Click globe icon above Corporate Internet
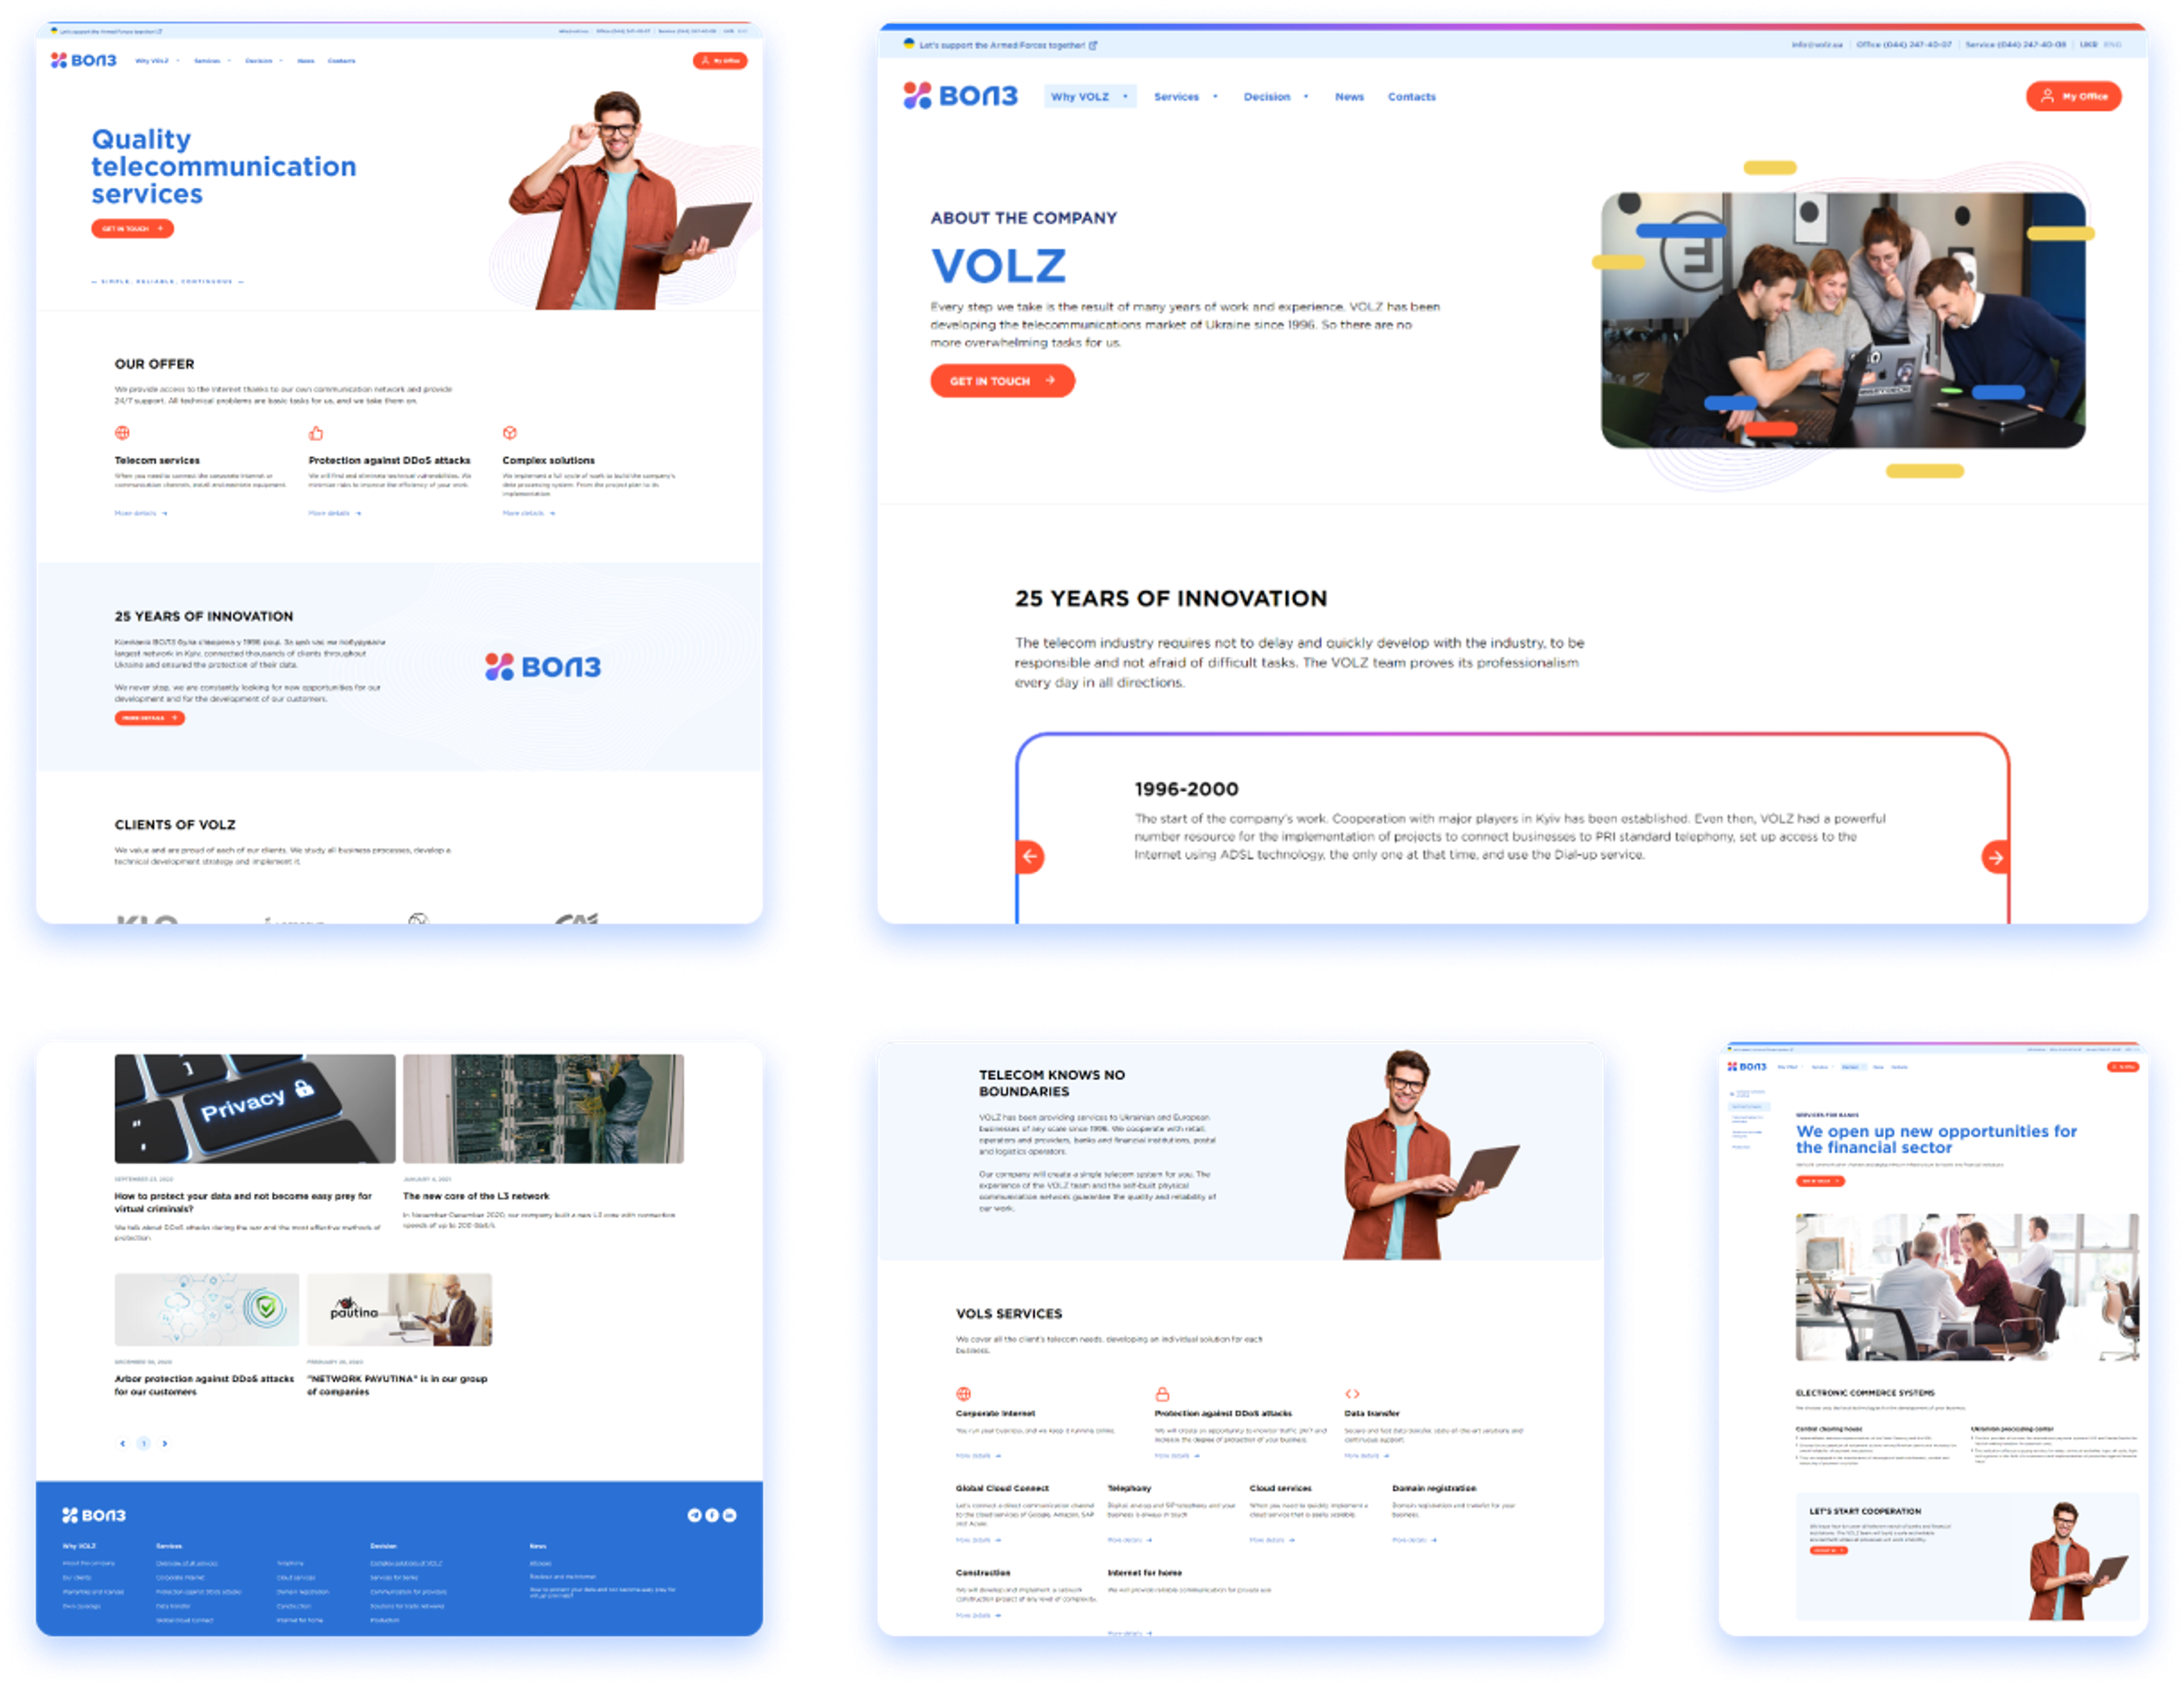The width and height of the screenshot is (2184, 1686). [x=963, y=1394]
